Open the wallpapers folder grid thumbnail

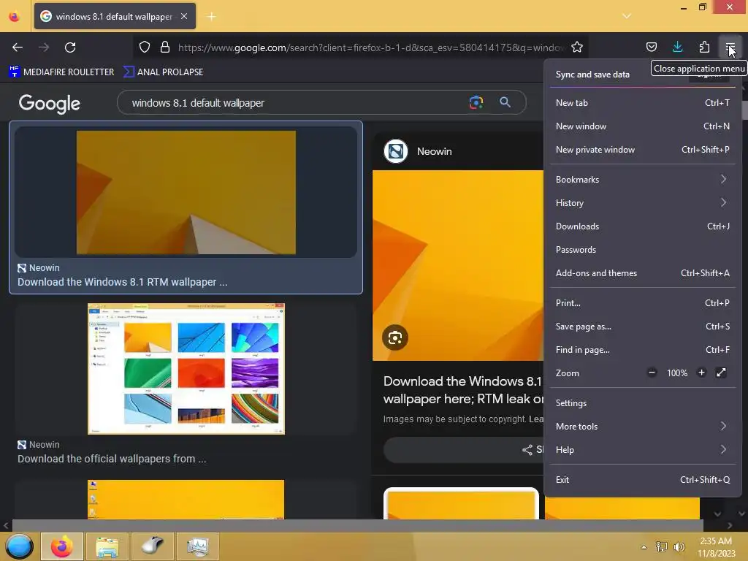click(x=186, y=369)
